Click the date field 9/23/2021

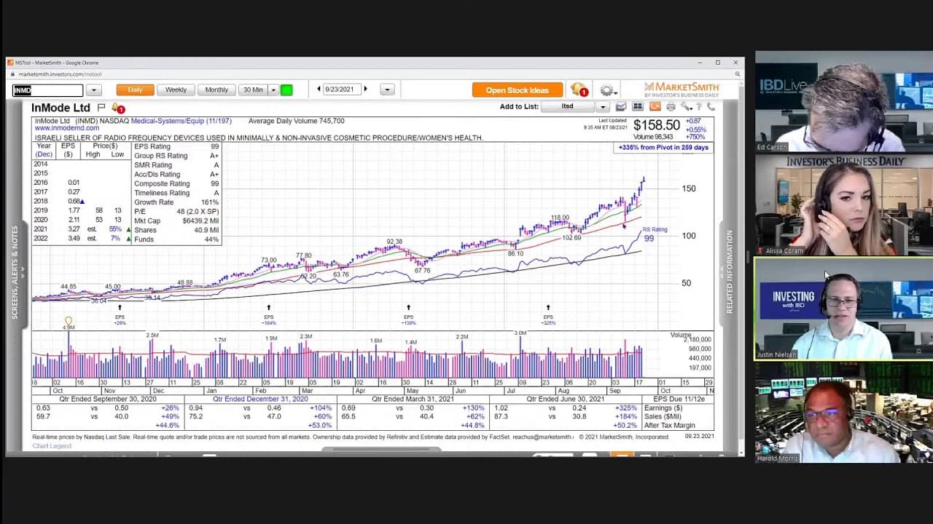[x=342, y=90]
